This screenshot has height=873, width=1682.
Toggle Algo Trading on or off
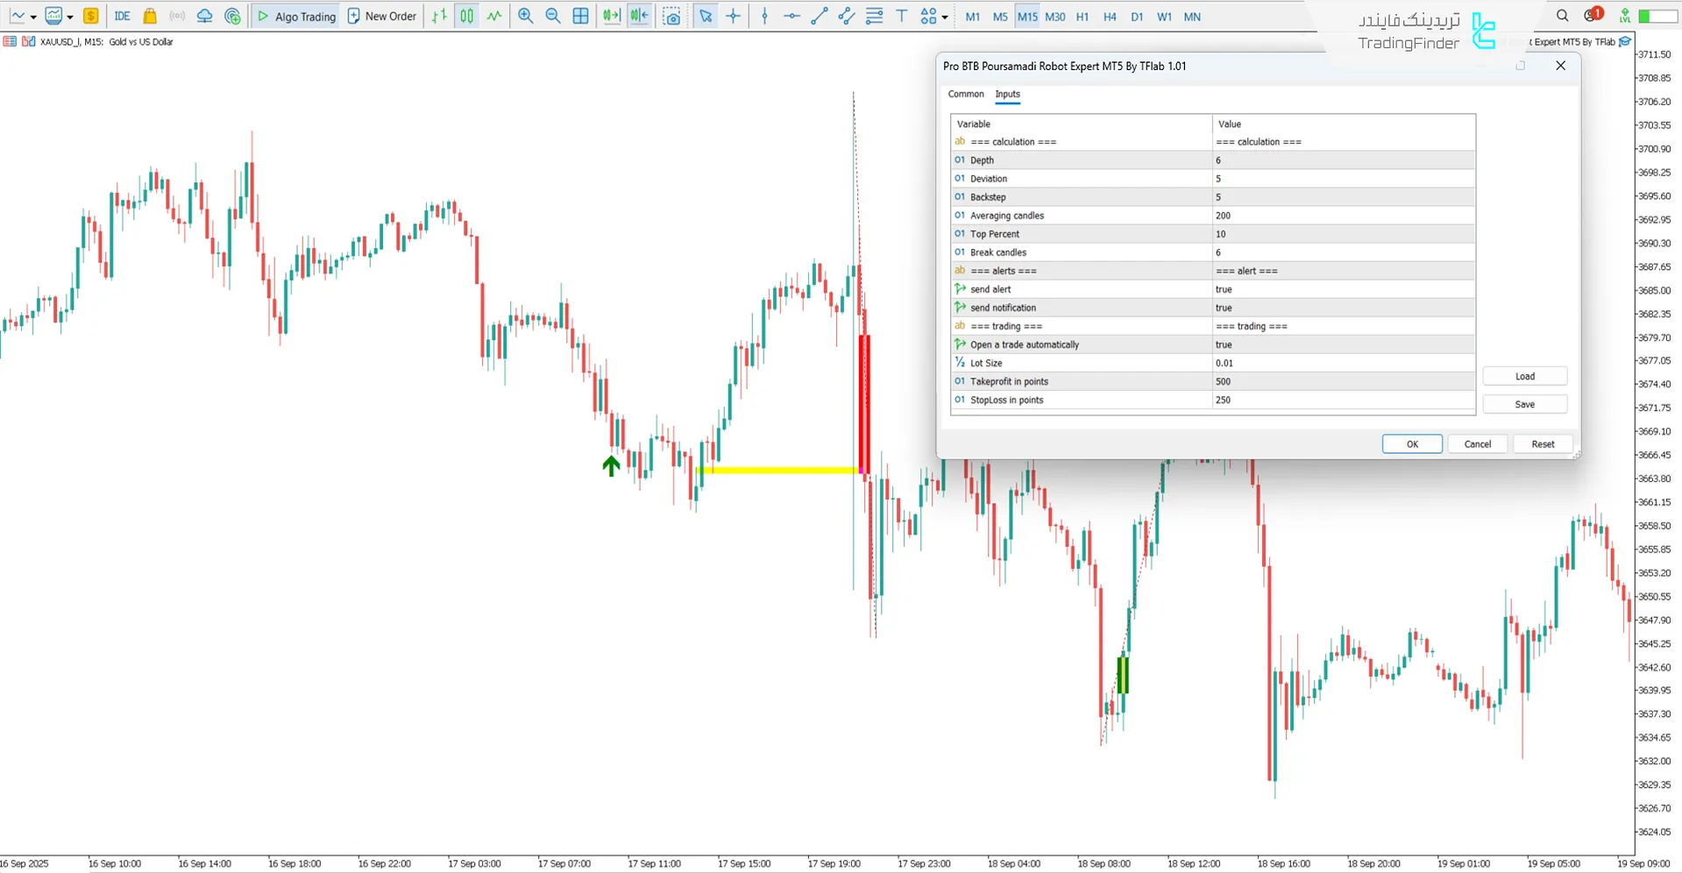(296, 16)
